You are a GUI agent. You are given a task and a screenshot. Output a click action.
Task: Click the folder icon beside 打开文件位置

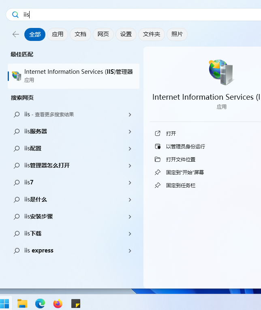[157, 159]
